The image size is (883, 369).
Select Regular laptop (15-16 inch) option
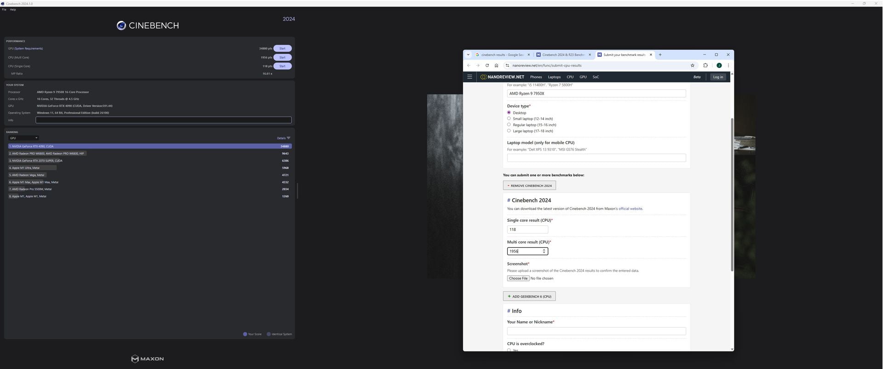tap(509, 124)
